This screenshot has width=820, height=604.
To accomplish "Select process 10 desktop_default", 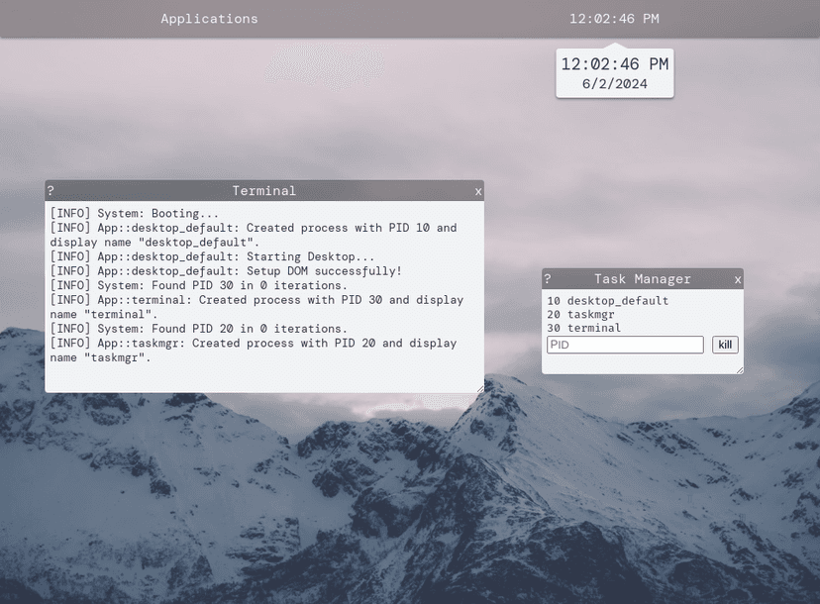I will [x=608, y=301].
